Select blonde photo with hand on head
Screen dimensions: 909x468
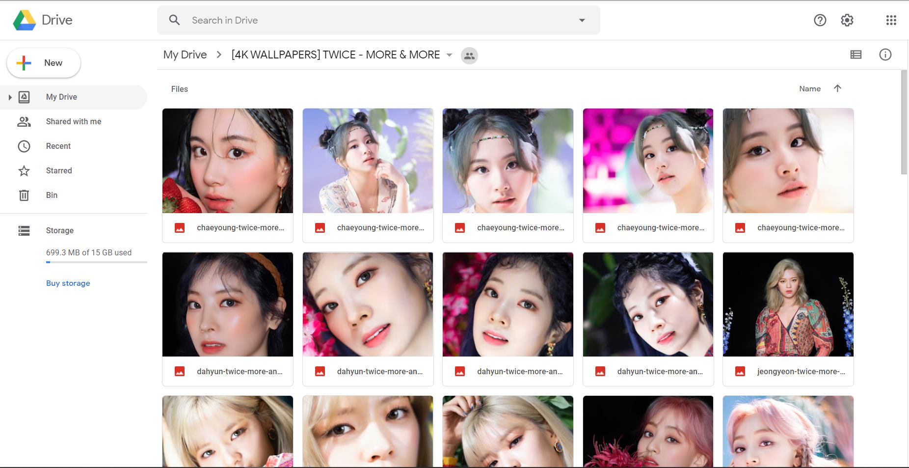coord(508,432)
